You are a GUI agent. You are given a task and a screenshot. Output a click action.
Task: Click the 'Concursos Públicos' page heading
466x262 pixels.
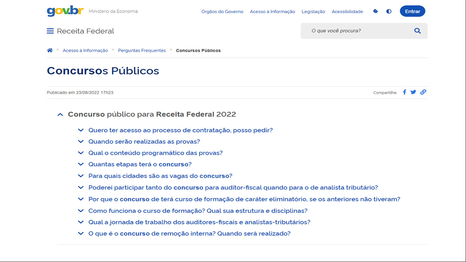click(x=103, y=71)
